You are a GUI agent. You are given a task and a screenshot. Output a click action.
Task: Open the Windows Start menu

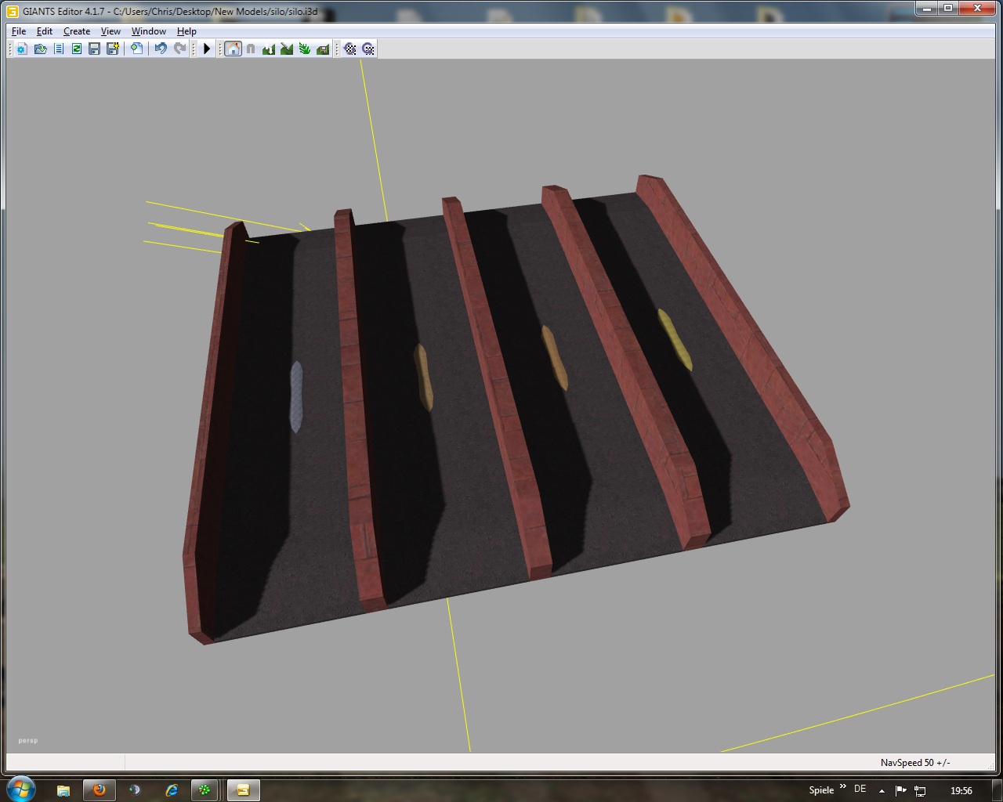[x=20, y=789]
